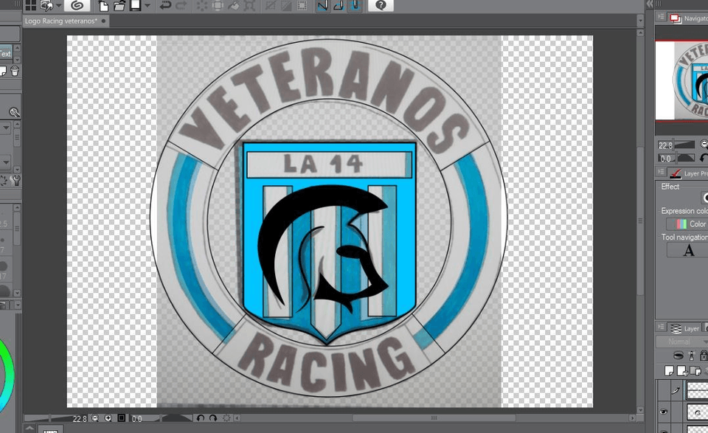The width and height of the screenshot is (708, 433).
Task: Open the Help question mark icon
Action: pos(381,5)
